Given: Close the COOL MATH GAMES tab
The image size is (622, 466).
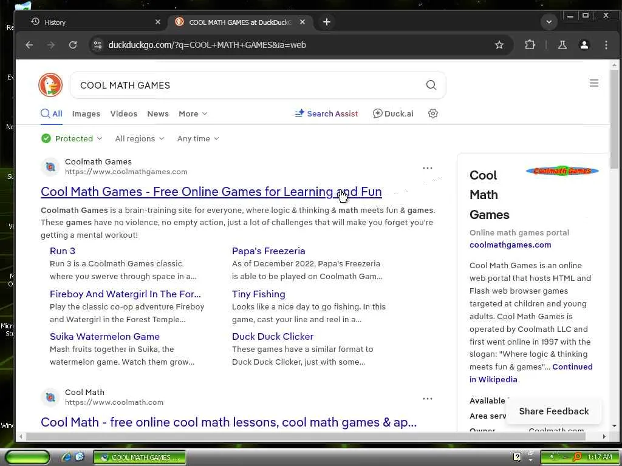Looking at the screenshot, I should [302, 22].
